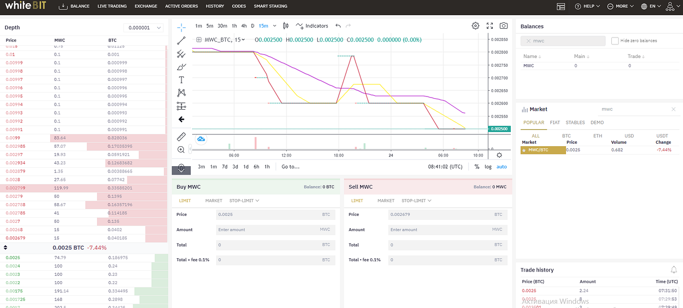Open the prediction and measurement tools
This screenshot has width=683, height=308.
pos(181,106)
